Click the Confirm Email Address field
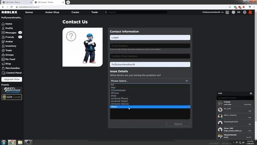The height and width of the screenshot is (145, 257). pyautogui.click(x=150, y=56)
